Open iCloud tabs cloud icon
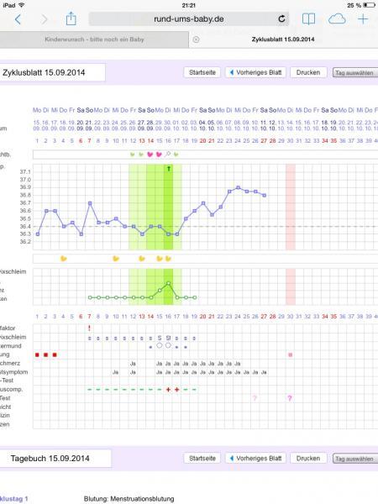This screenshot has height=504, width=378. (x=337, y=19)
